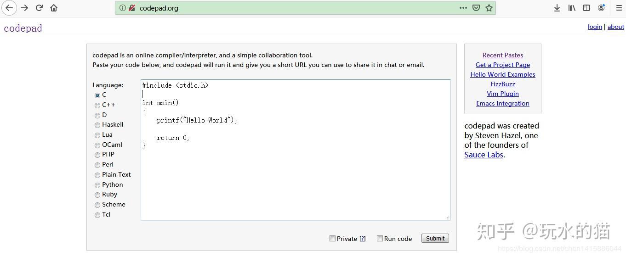
Task: Bookmark this page with the star icon
Action: (x=489, y=8)
